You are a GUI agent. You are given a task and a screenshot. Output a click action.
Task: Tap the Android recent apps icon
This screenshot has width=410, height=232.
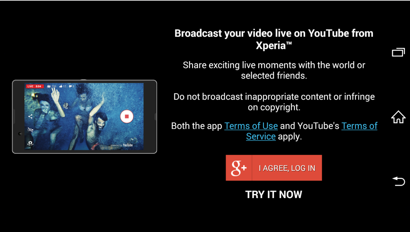tap(398, 53)
